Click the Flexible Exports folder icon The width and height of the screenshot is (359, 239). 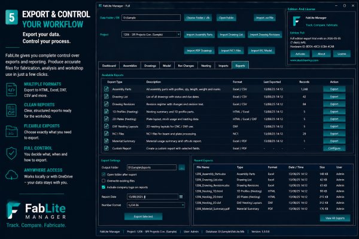11,131
